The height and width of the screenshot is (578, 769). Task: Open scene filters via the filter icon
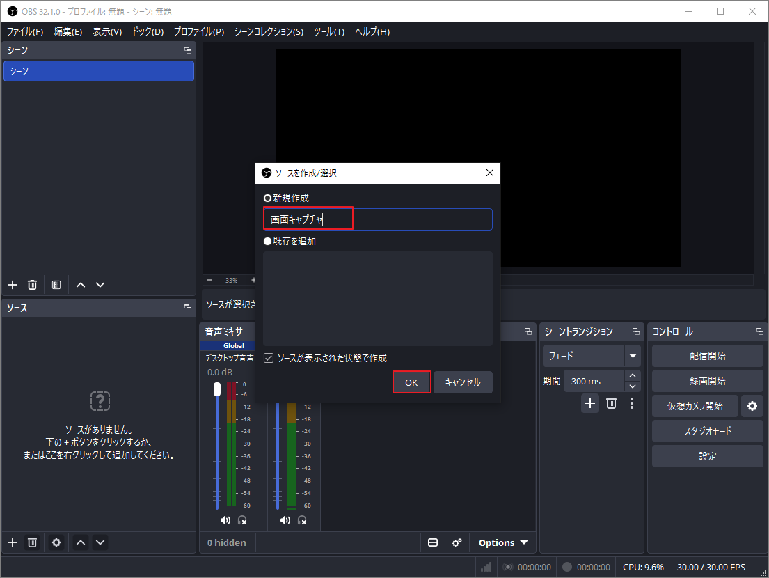click(x=56, y=284)
